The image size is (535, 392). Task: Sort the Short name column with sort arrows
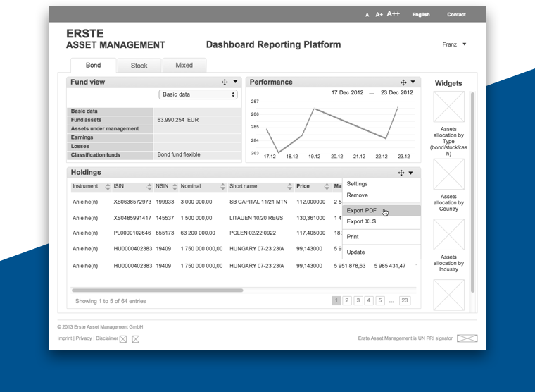289,187
